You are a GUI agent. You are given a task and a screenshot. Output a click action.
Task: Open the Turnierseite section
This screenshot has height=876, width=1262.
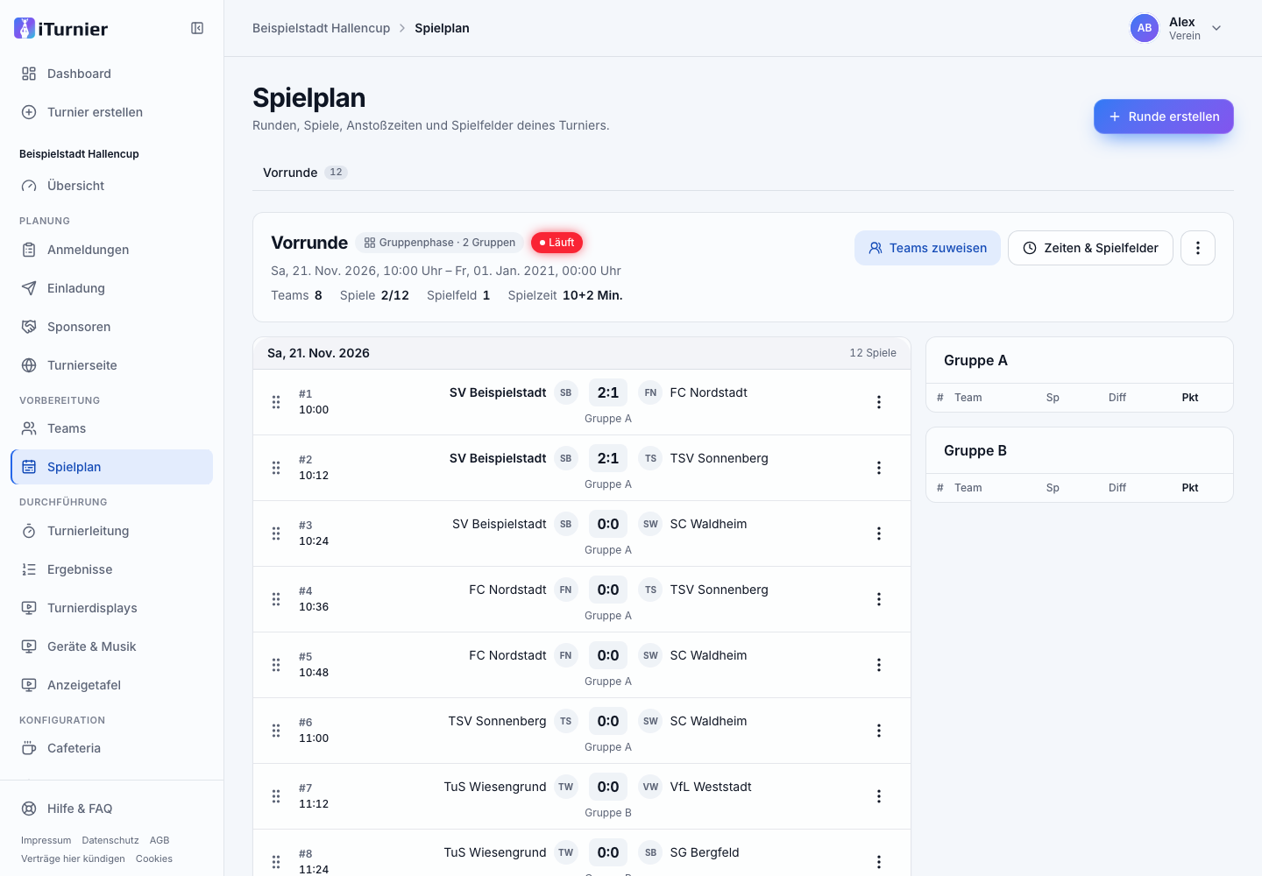pyautogui.click(x=112, y=365)
